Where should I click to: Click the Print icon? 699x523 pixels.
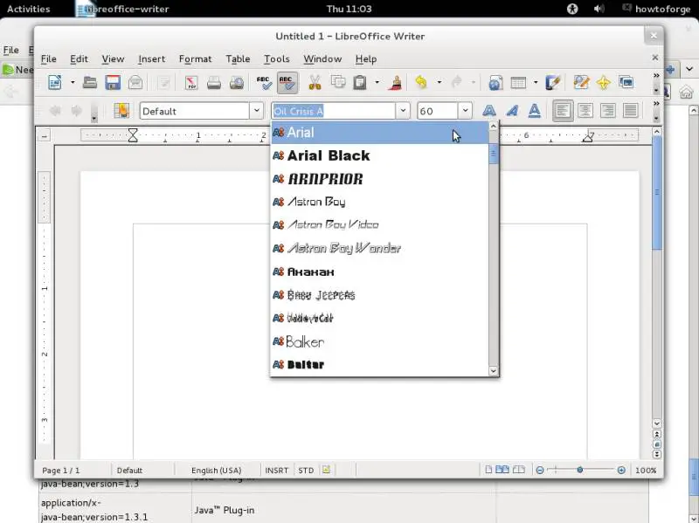coord(214,83)
